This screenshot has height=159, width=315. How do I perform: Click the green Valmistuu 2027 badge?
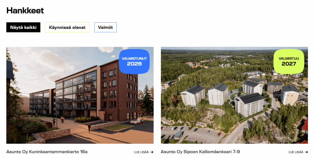pos(289,61)
